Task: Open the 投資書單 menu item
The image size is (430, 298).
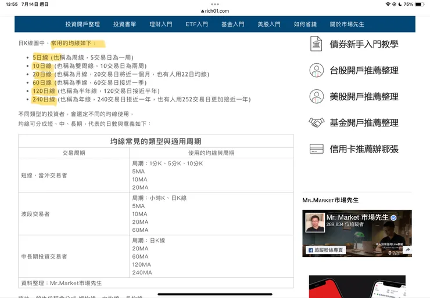Action: pos(124,24)
